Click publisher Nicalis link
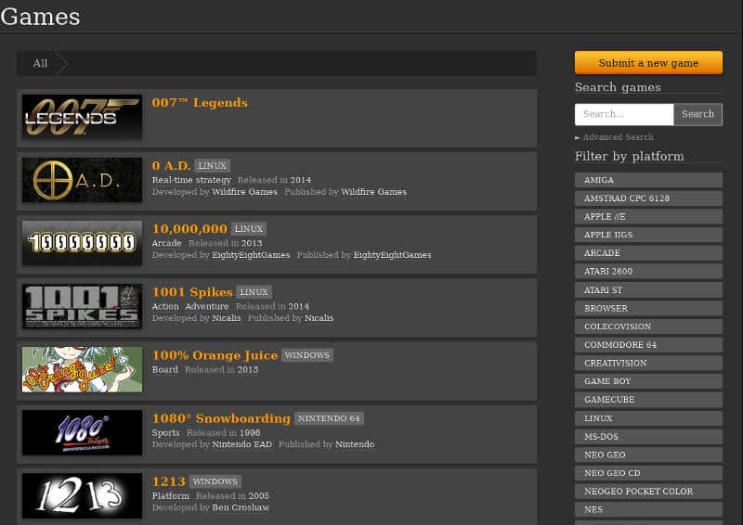 click(319, 318)
